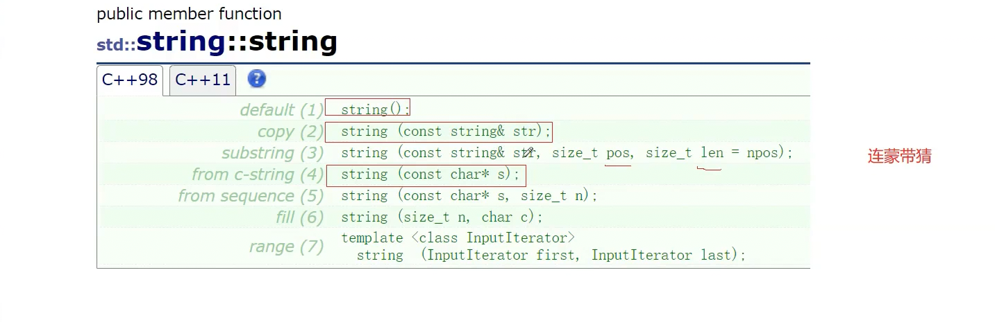The width and height of the screenshot is (995, 322).
Task: Click the substring signature with 'len = npos'
Action: click(x=567, y=153)
